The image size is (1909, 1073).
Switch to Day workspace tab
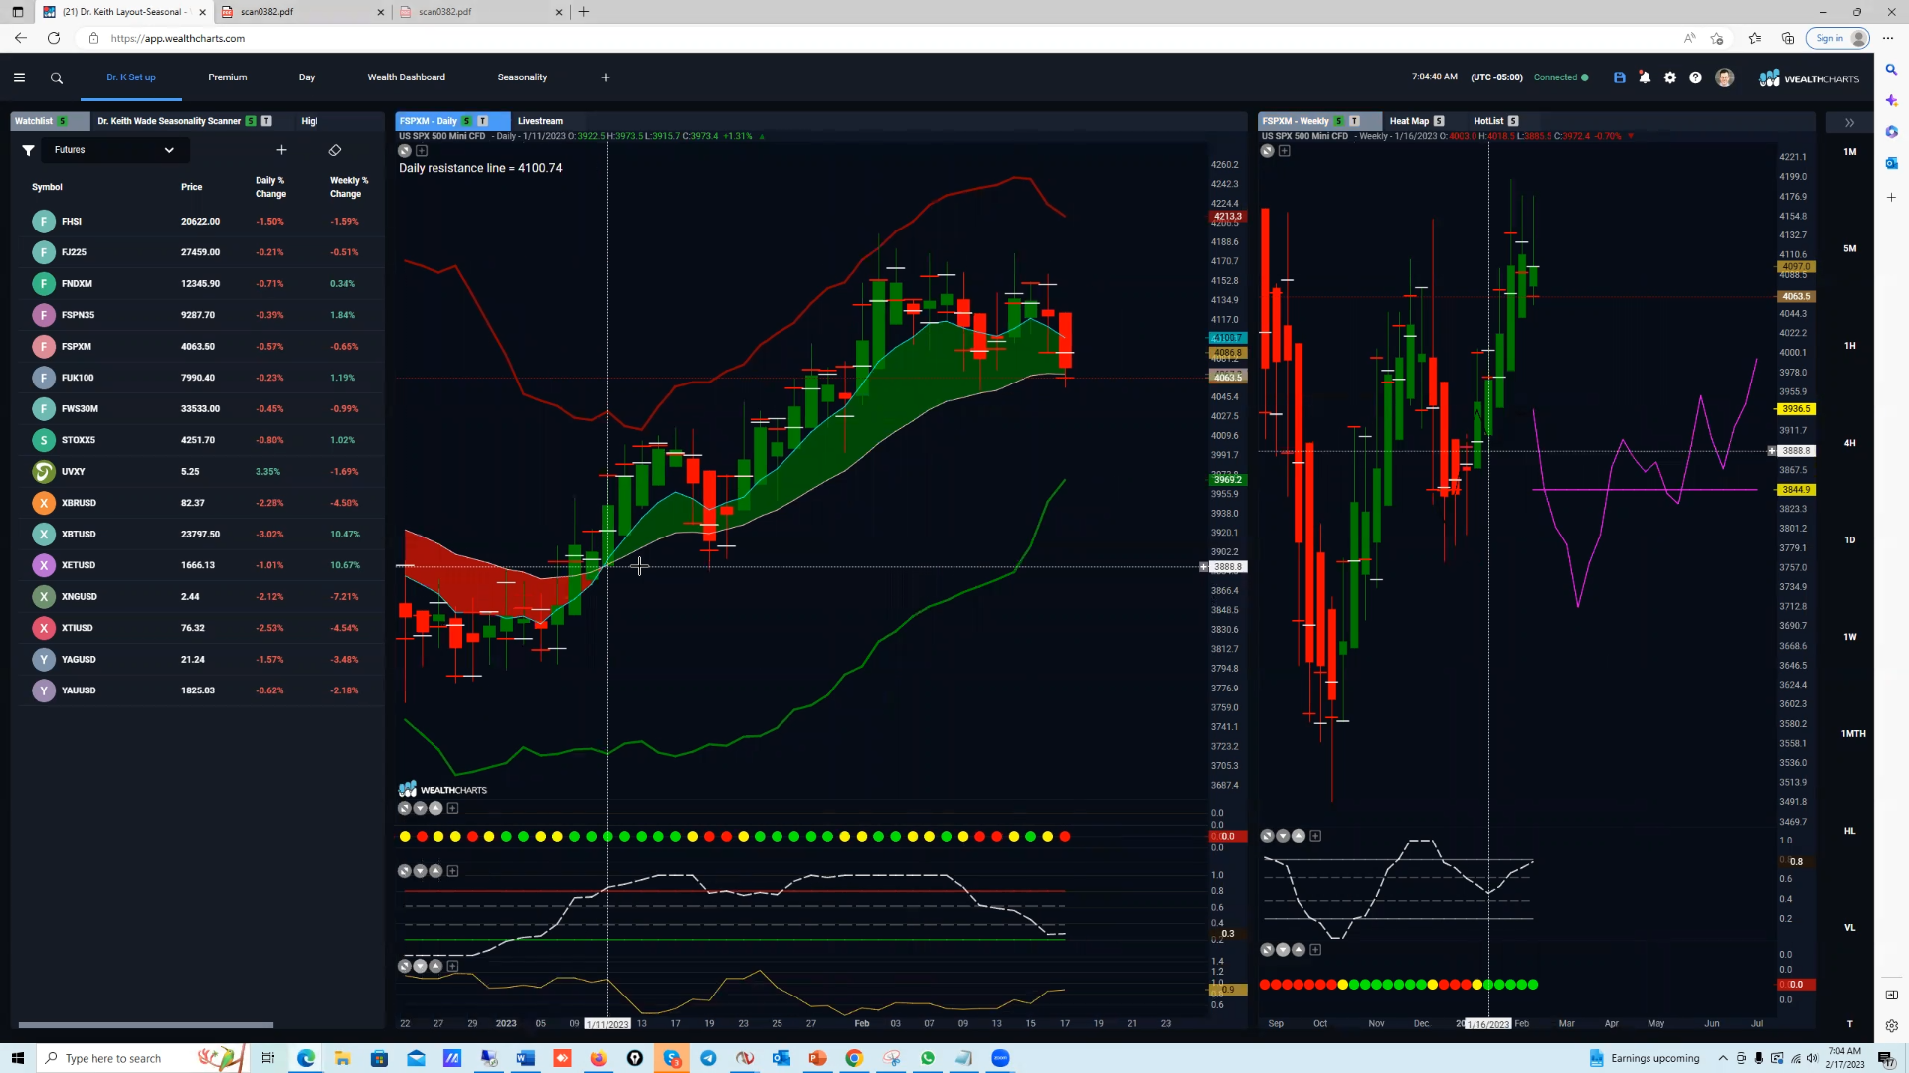coord(307,77)
